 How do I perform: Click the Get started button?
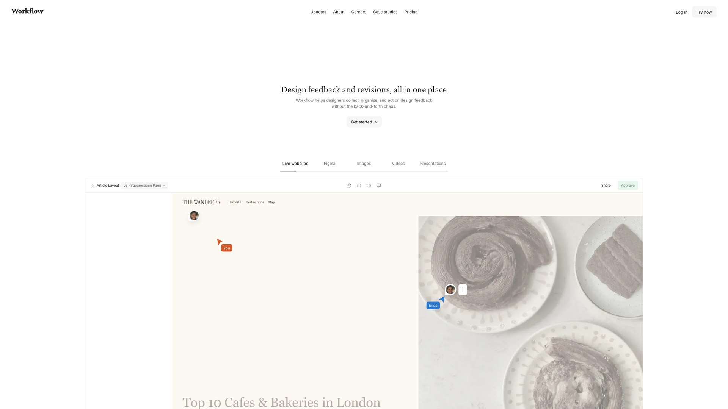pyautogui.click(x=364, y=122)
